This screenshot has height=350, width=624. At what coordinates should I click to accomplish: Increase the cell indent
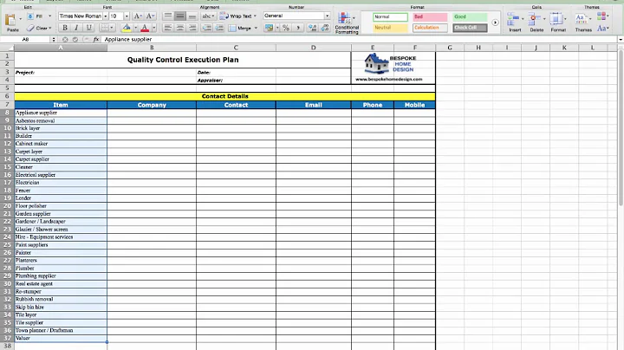click(219, 28)
